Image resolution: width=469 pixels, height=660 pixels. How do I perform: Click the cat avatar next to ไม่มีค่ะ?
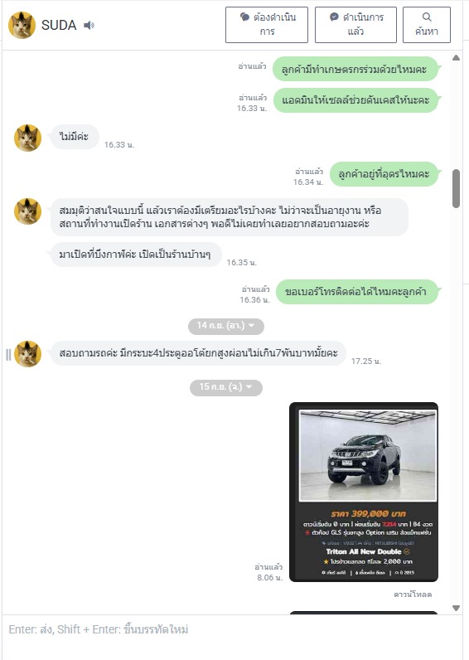pos(28,138)
